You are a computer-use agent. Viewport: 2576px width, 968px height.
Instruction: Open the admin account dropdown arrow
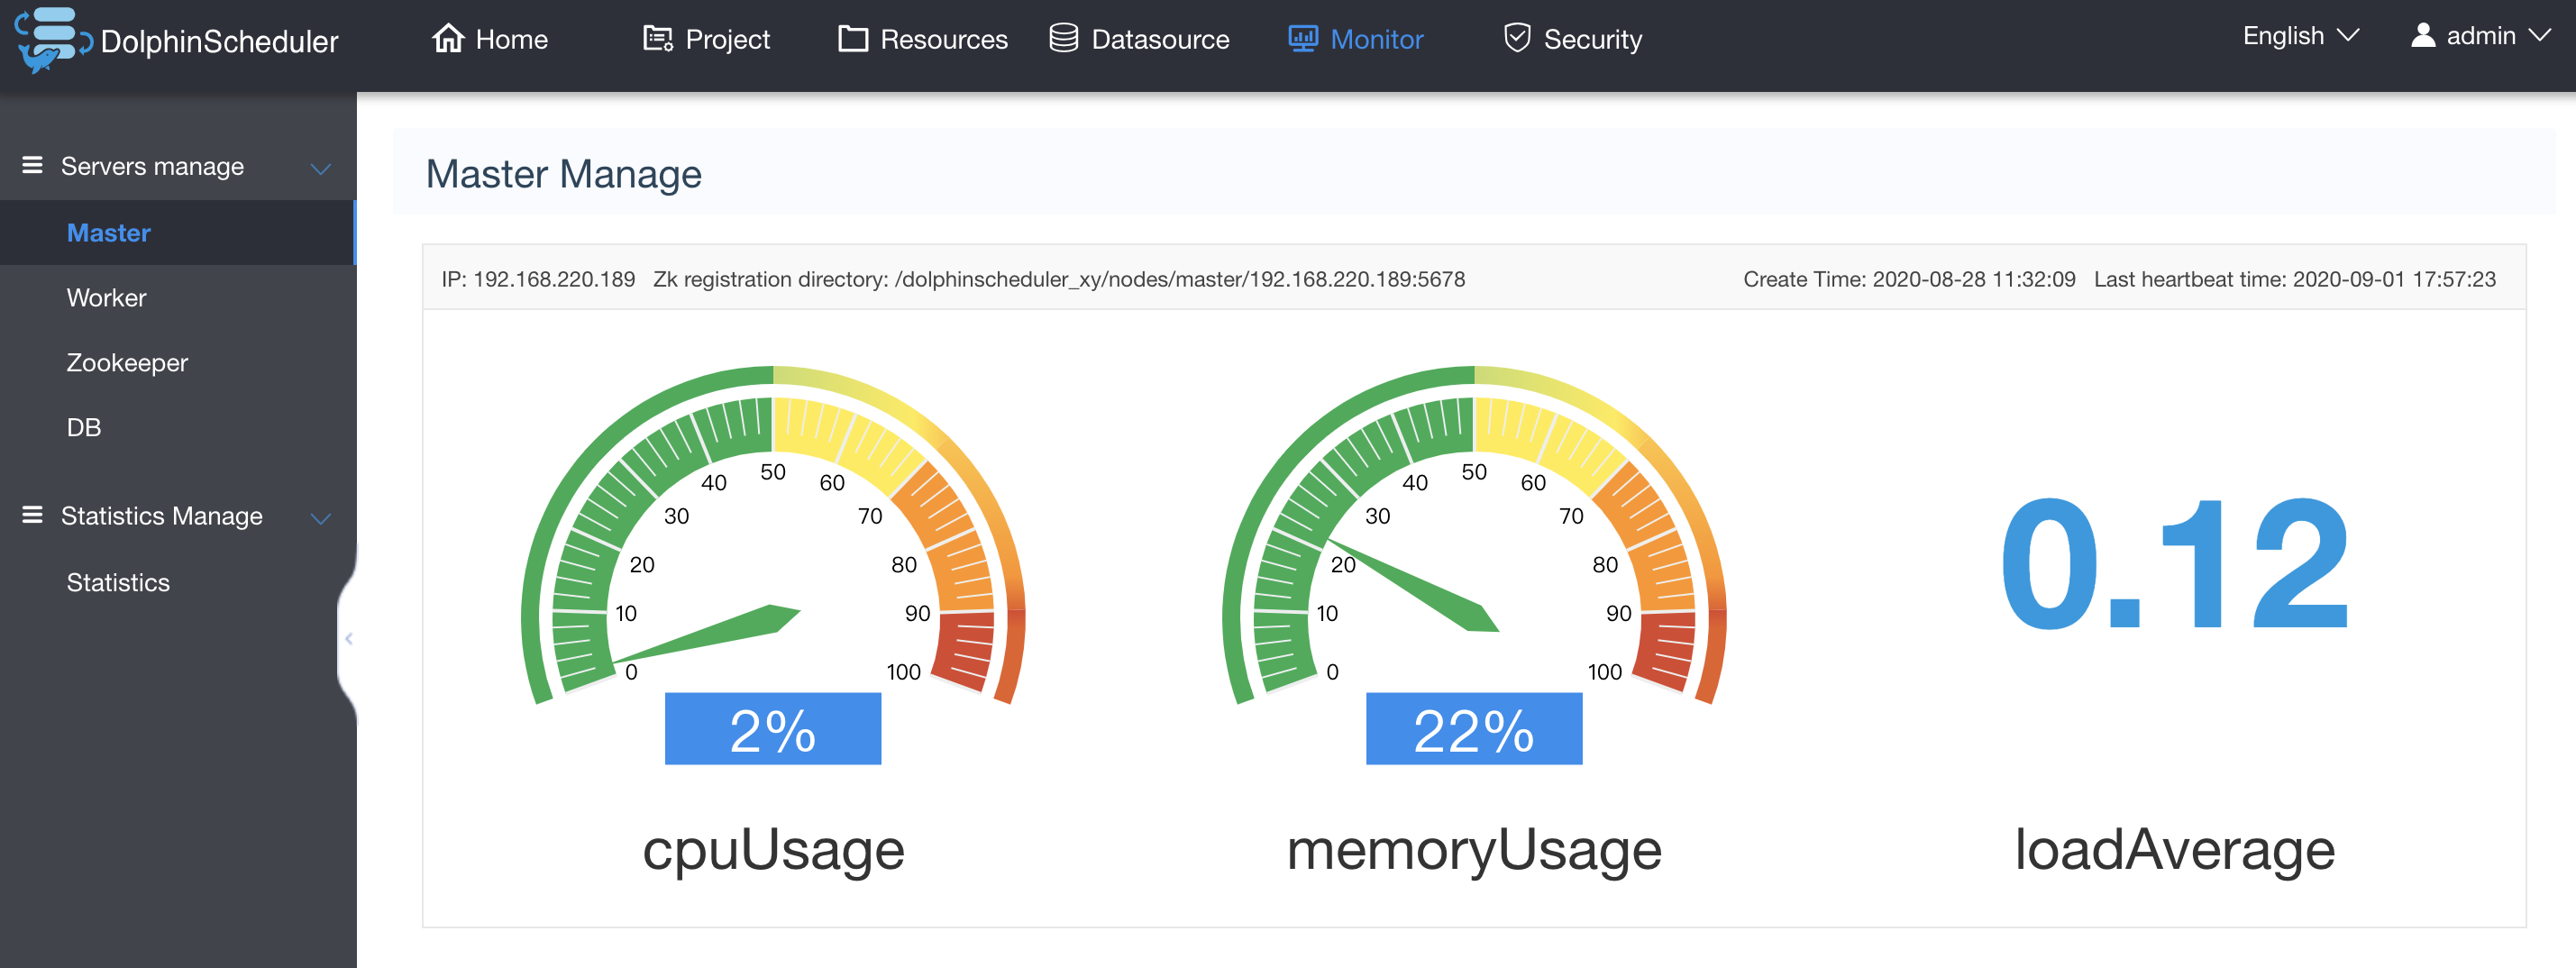(2540, 35)
